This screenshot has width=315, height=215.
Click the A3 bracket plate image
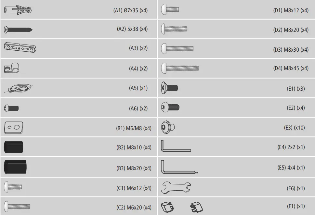(x=20, y=48)
